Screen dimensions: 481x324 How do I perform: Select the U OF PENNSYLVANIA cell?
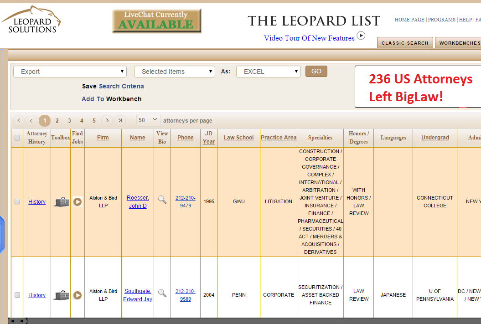click(x=435, y=295)
